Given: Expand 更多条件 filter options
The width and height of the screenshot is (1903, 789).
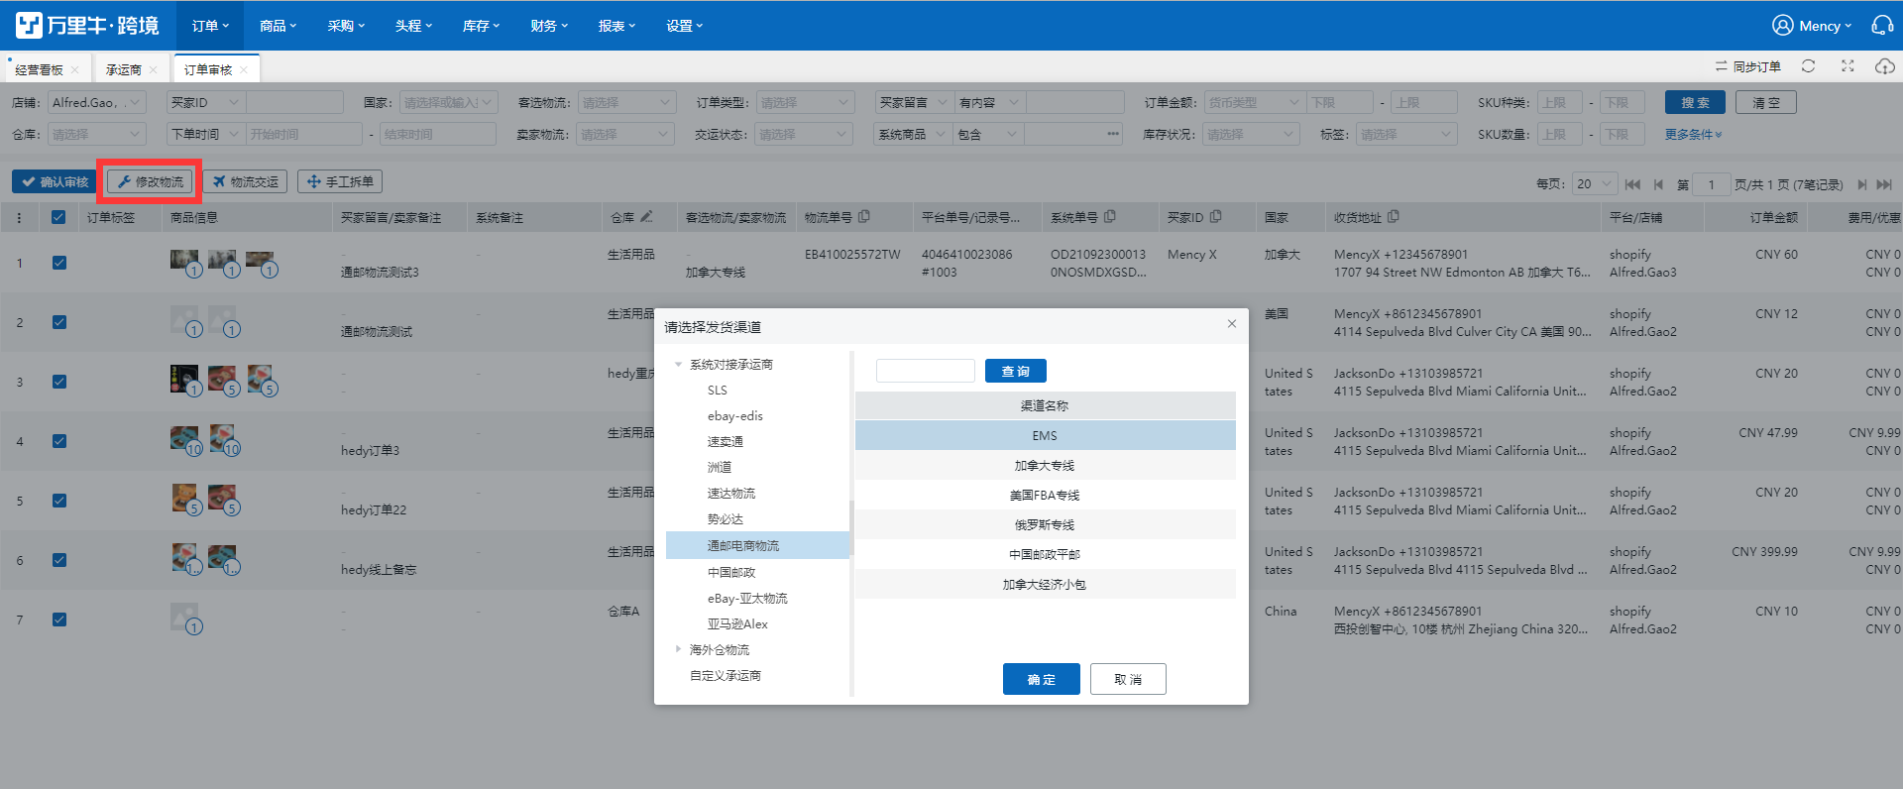Looking at the screenshot, I should tap(1693, 134).
